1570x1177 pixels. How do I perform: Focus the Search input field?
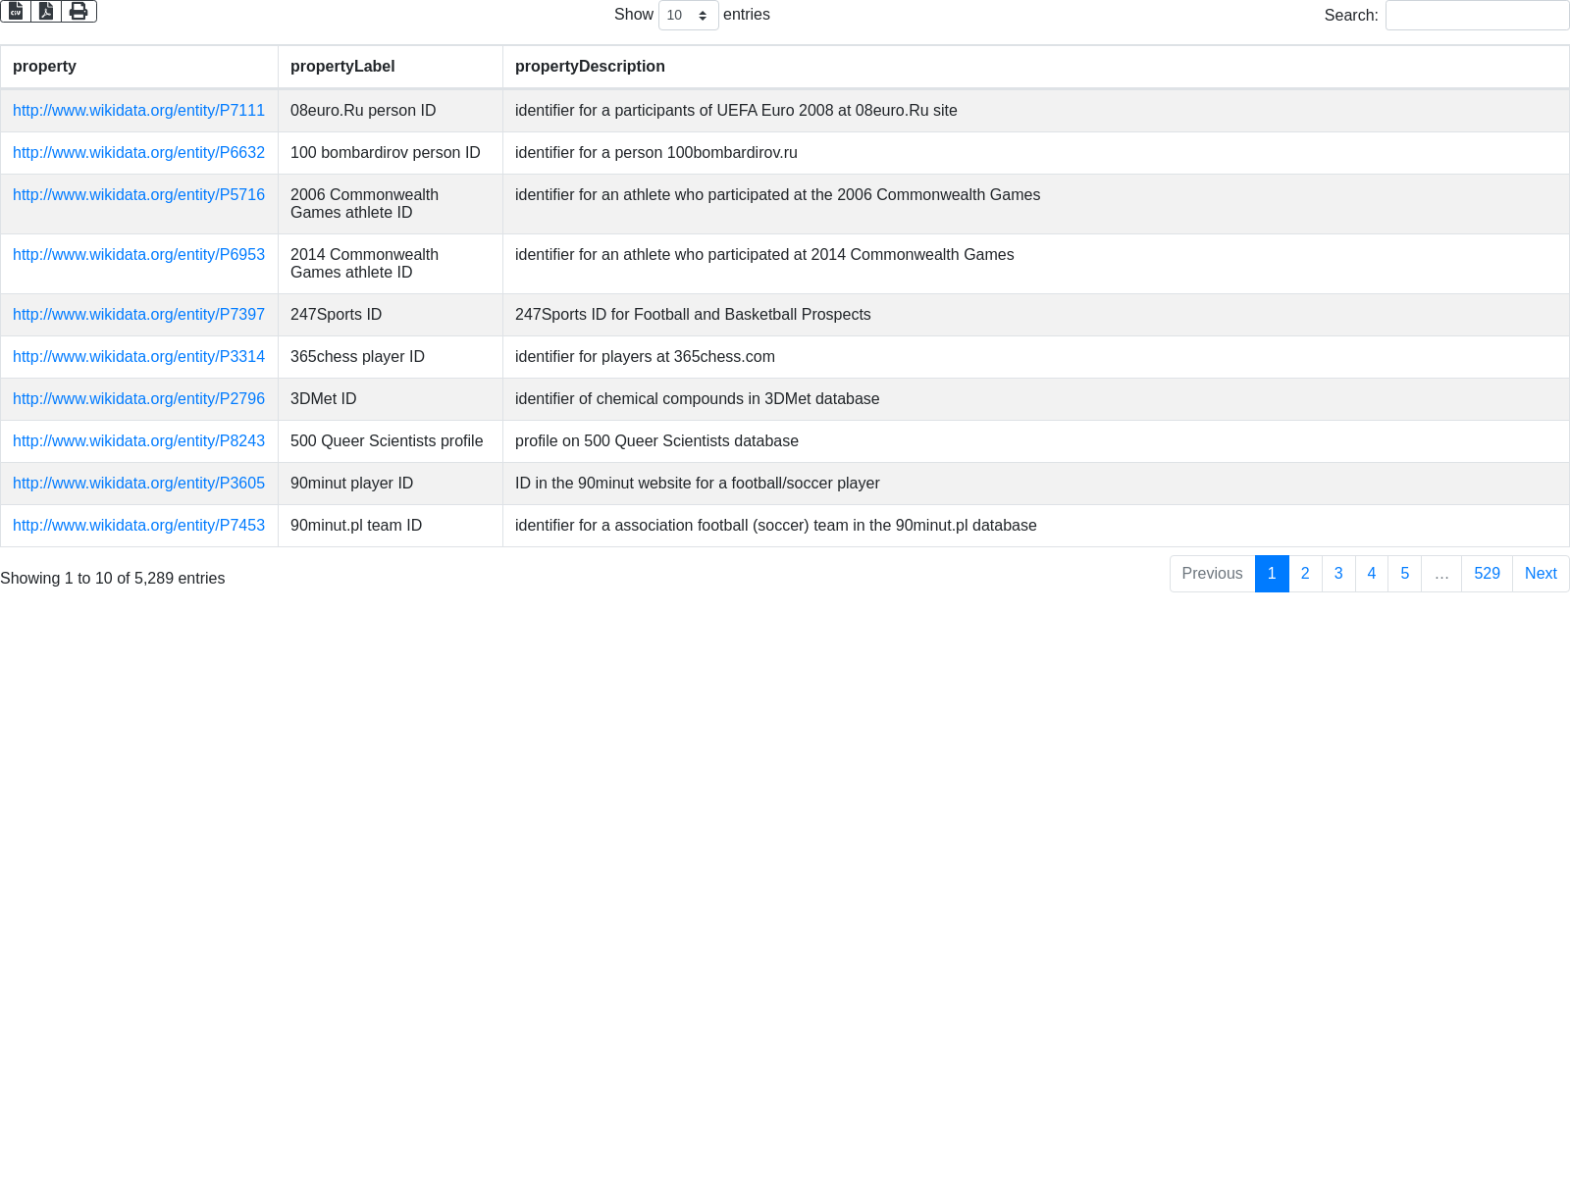(1477, 16)
